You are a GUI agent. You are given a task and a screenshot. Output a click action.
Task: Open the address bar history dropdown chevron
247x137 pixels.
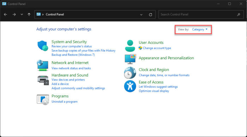pos(141,15)
